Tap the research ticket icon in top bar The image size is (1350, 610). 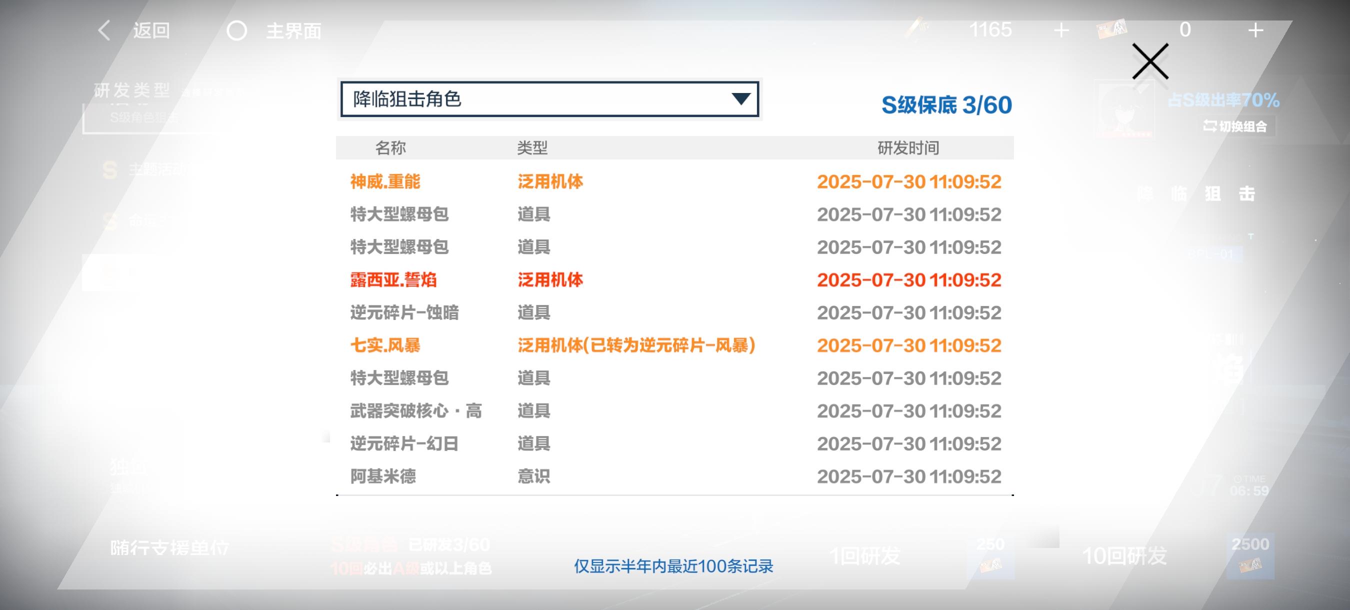(x=1111, y=29)
